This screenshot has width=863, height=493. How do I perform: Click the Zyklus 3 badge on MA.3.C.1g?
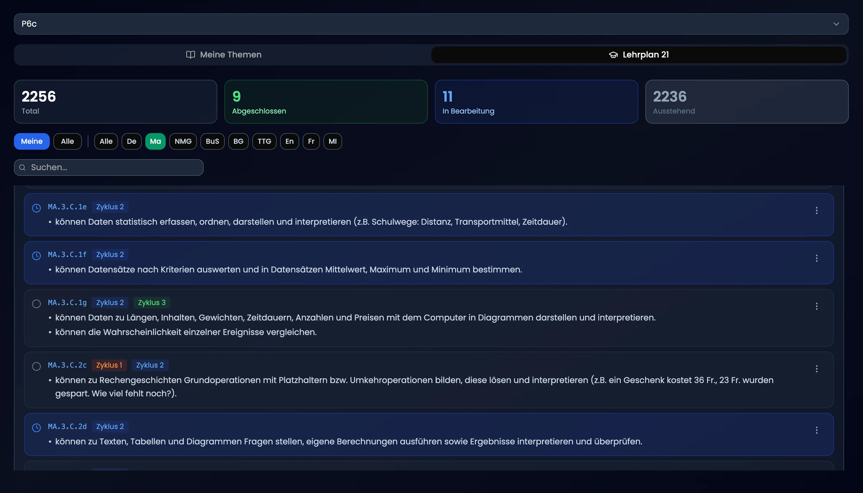(152, 303)
